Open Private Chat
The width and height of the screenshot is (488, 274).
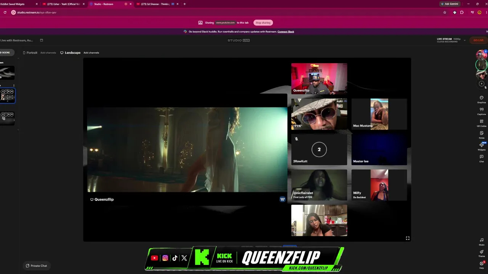click(x=37, y=266)
